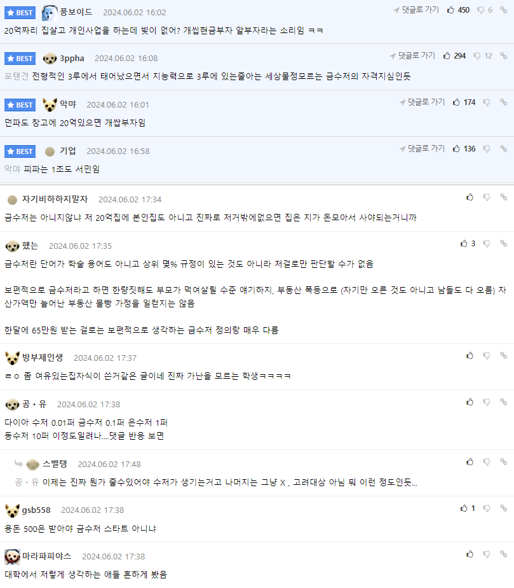Click 댓글로 가기 on 기업's comment

[422, 149]
